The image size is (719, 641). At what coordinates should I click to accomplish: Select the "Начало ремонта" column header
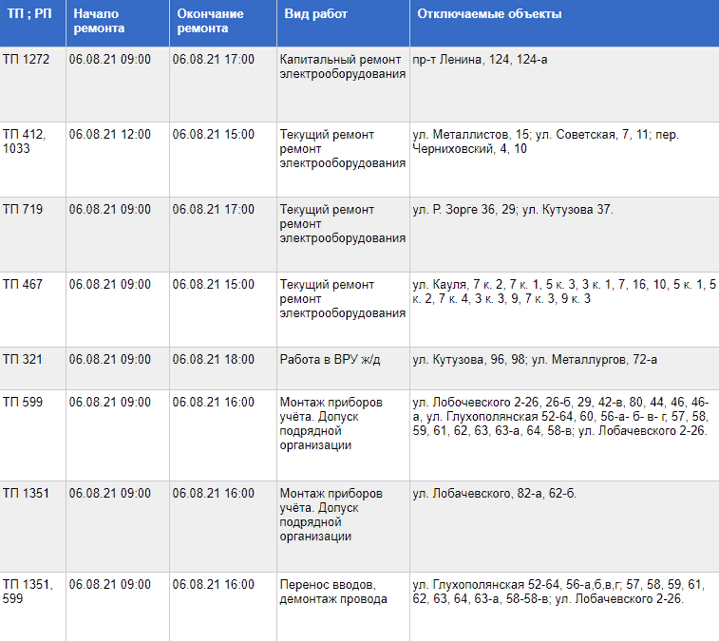[100, 21]
